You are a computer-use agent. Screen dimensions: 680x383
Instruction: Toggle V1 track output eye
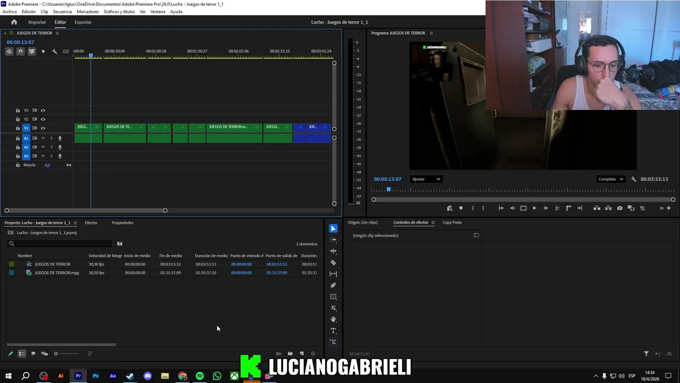[x=43, y=128]
